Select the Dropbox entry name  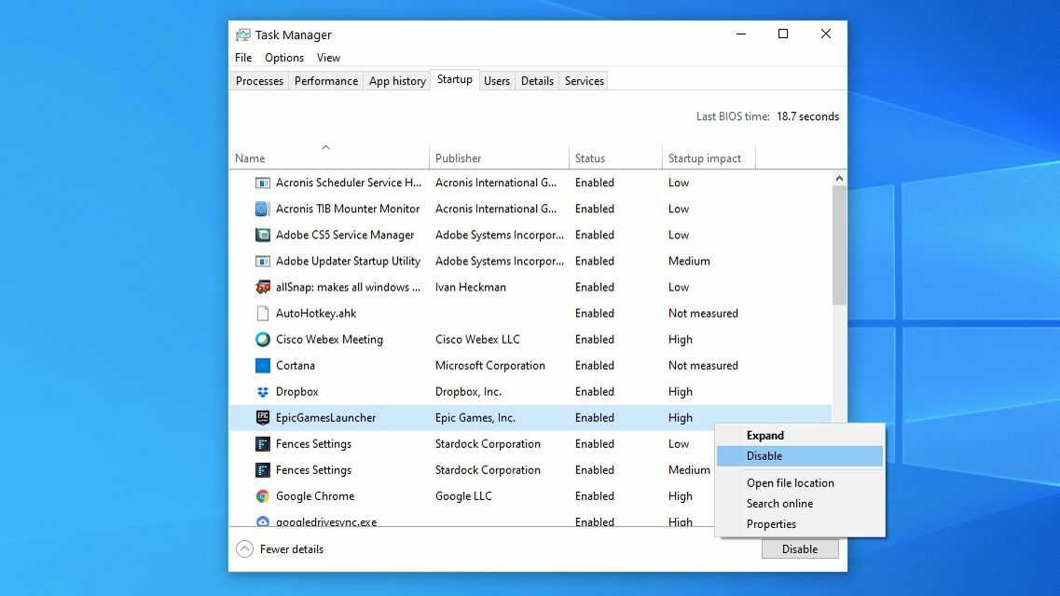click(x=296, y=391)
